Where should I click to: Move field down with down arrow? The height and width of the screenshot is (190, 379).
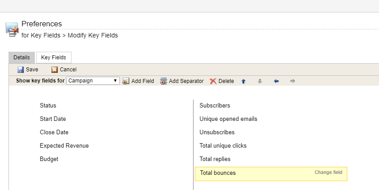click(x=260, y=81)
